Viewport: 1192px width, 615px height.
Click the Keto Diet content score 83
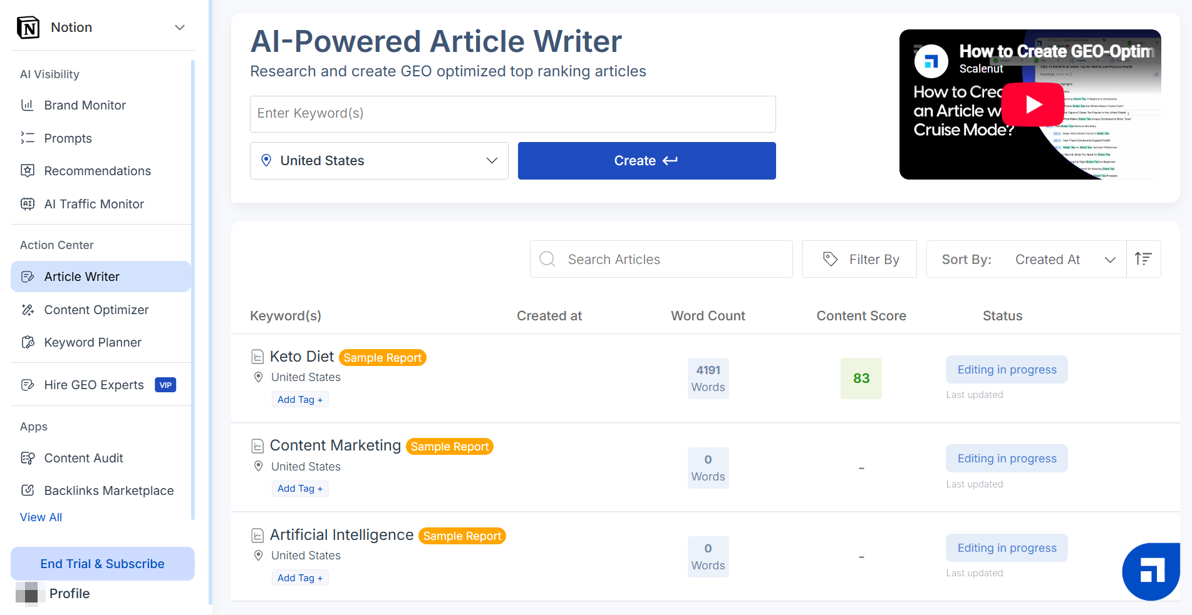point(861,379)
